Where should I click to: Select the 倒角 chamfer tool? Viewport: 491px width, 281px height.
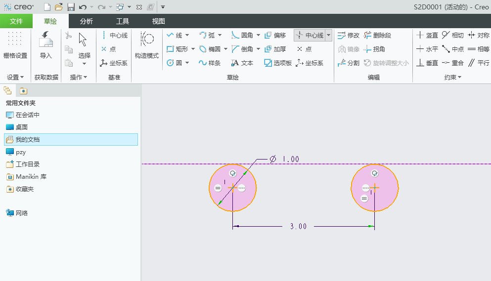[242, 49]
